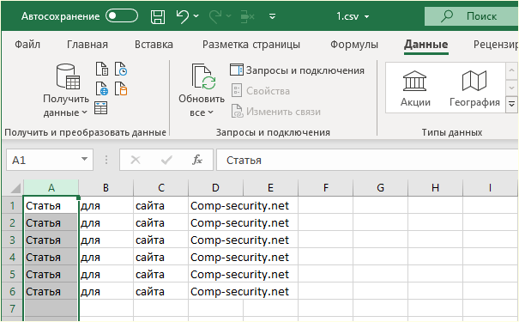Select row 7 header
Image resolution: width=519 pixels, height=322 pixels.
(12, 308)
